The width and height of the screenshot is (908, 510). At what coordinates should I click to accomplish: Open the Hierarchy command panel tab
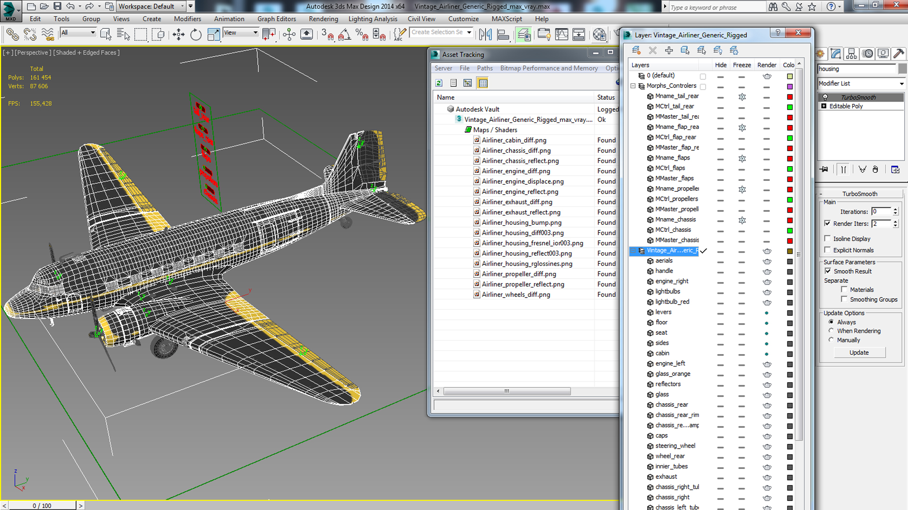tap(852, 54)
